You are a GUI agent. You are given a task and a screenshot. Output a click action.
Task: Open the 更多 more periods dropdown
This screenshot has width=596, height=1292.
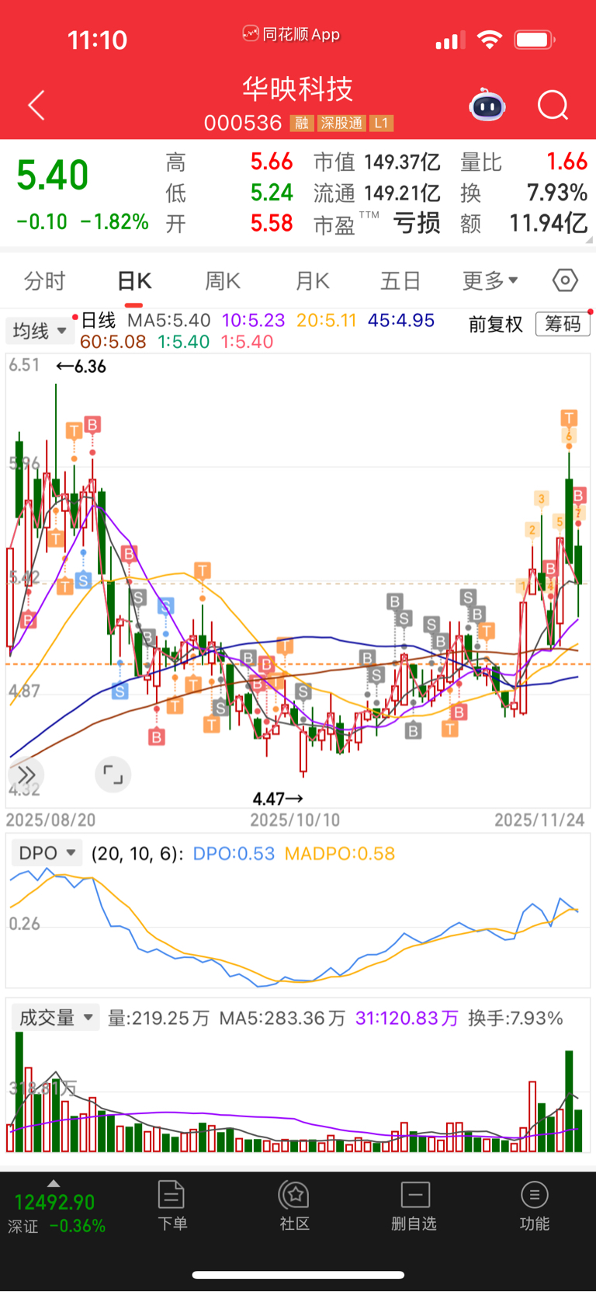[490, 280]
